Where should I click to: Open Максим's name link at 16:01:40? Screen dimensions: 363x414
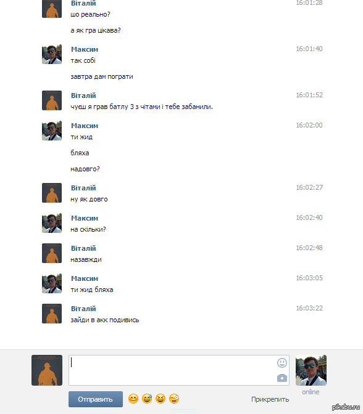85,49
